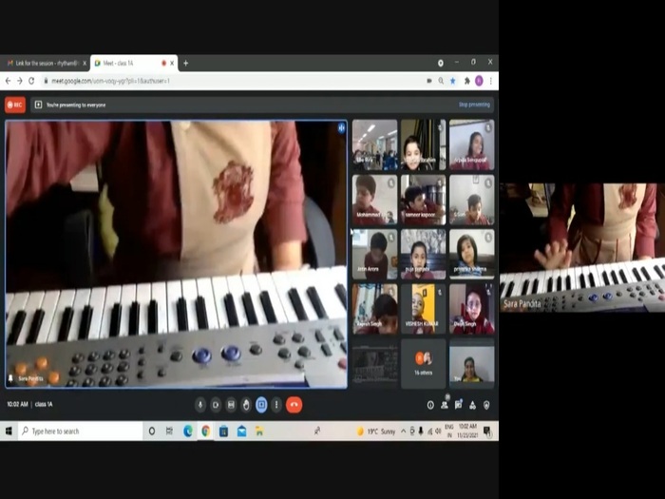
Task: Click the presenting icon beside "You're presenting to everyone"
Action: click(38, 105)
